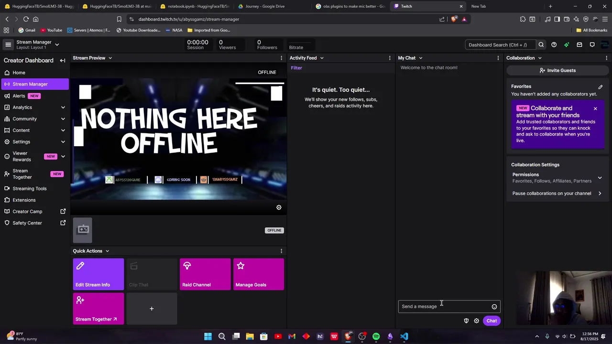Open Alerts in the sidebar
612x344 pixels.
tap(34, 96)
